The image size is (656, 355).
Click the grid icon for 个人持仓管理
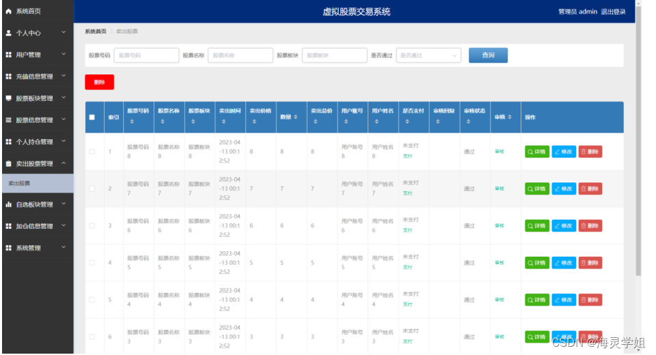[x=8, y=142]
